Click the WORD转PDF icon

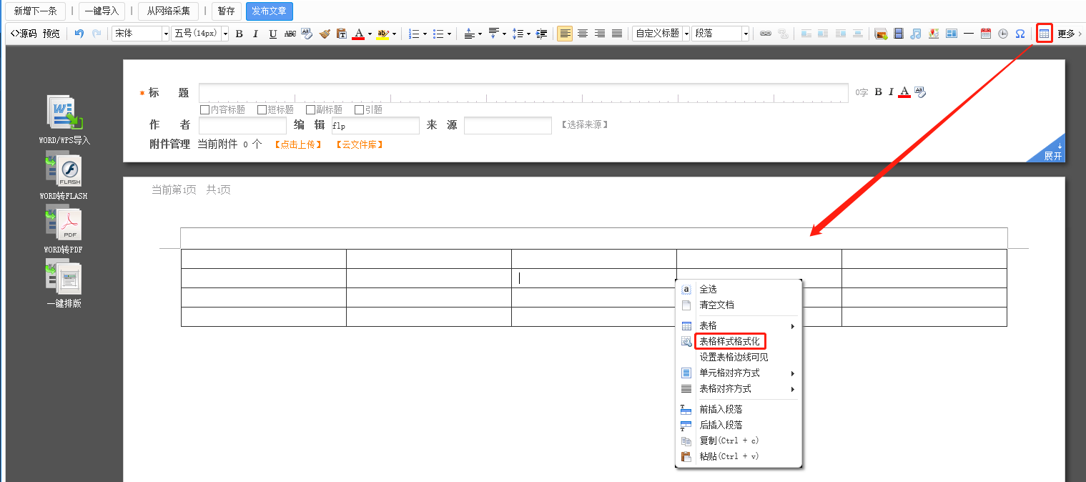pyautogui.click(x=64, y=225)
